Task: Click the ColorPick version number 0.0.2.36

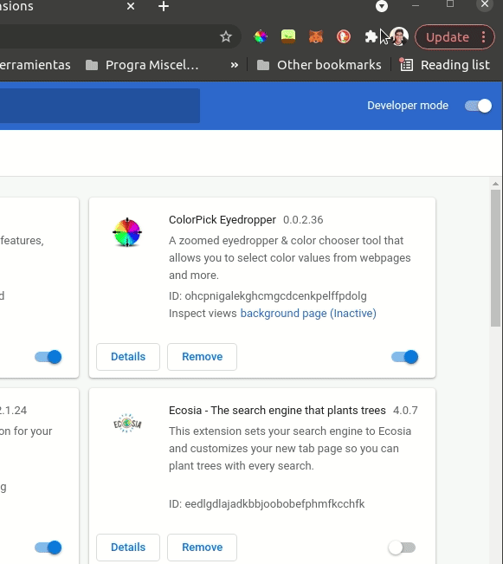Action: click(x=303, y=220)
